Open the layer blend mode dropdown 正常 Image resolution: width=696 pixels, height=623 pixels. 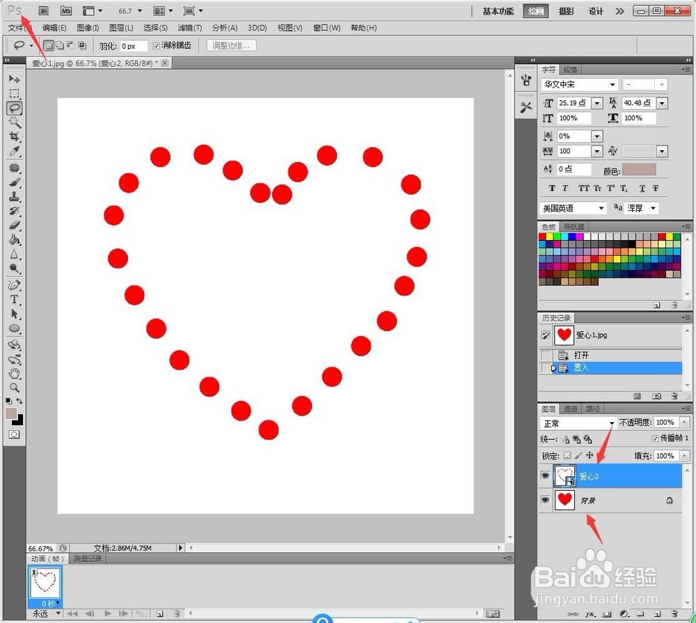pyautogui.click(x=578, y=423)
